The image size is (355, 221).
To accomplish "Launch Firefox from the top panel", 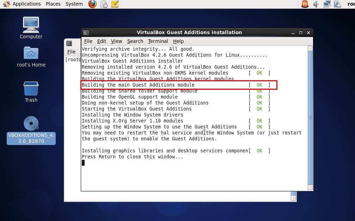I will point(92,4).
